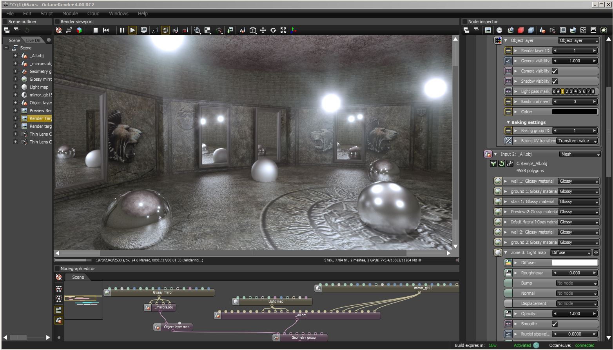Restart the render from the beginning
The width and height of the screenshot is (613, 350).
(106, 30)
